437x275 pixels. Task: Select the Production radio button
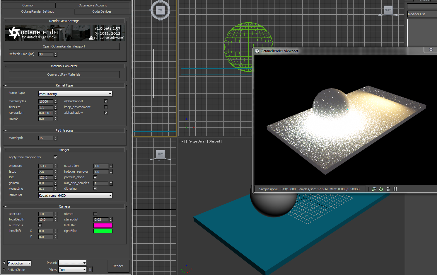[4, 263]
